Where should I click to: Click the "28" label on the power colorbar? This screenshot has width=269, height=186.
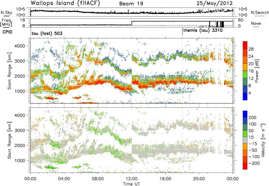point(251,49)
